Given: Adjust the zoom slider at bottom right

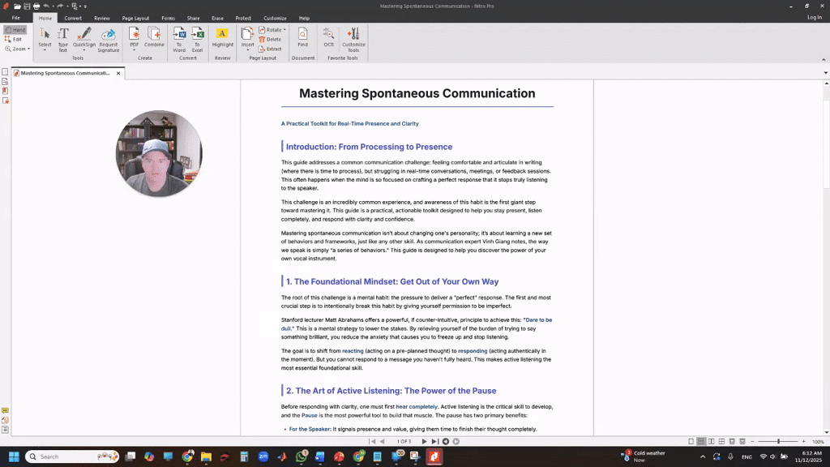Looking at the screenshot, I should tap(779, 440).
